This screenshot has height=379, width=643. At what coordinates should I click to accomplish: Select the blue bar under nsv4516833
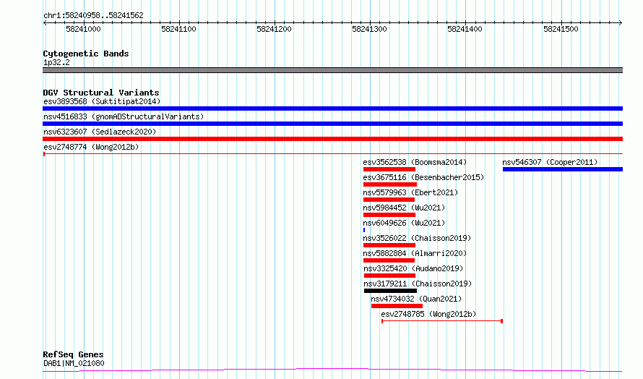pyautogui.click(x=332, y=124)
